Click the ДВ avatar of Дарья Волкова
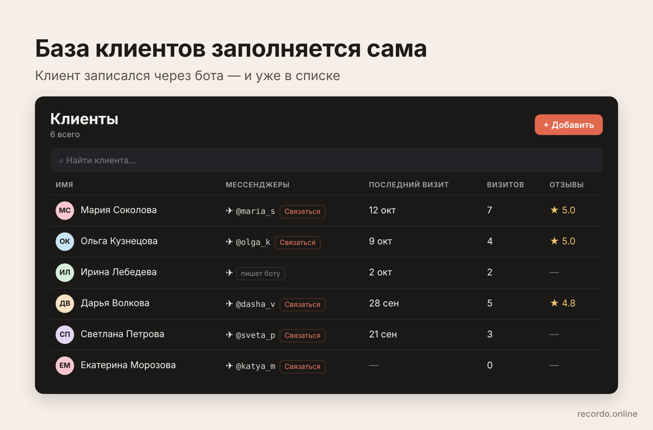This screenshot has width=653, height=430. tap(65, 304)
